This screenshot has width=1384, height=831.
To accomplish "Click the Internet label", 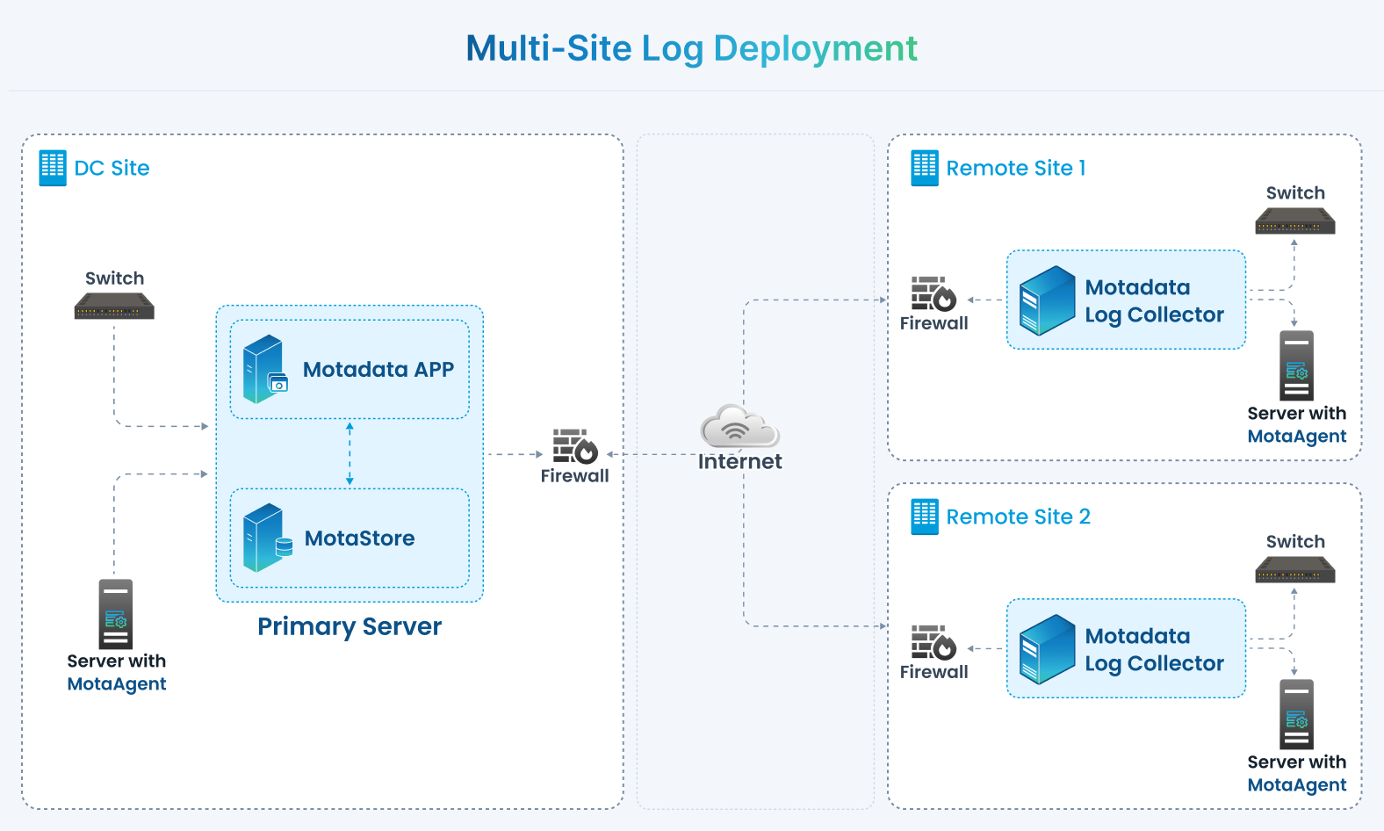I will pos(740,461).
